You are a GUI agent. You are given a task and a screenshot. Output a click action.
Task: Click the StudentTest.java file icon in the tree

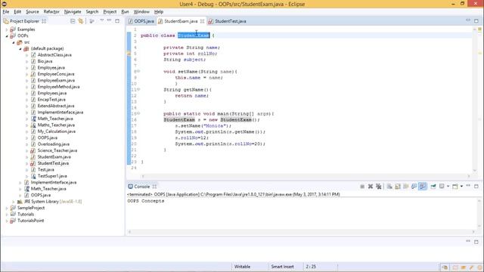click(x=33, y=163)
